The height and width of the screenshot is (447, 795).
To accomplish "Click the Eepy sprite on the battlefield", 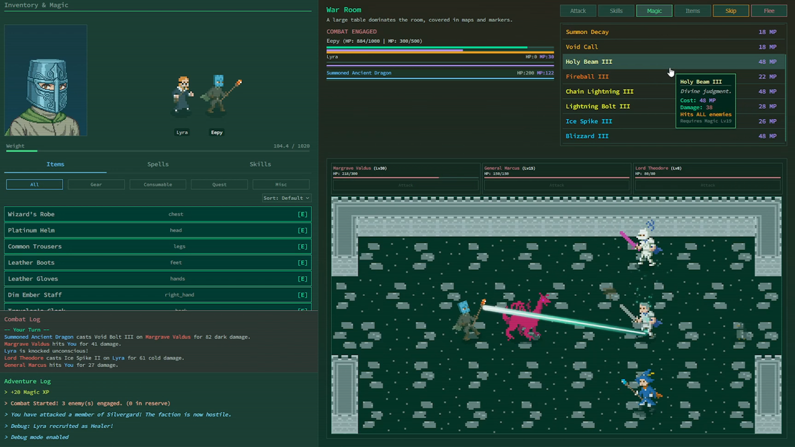I will (467, 320).
